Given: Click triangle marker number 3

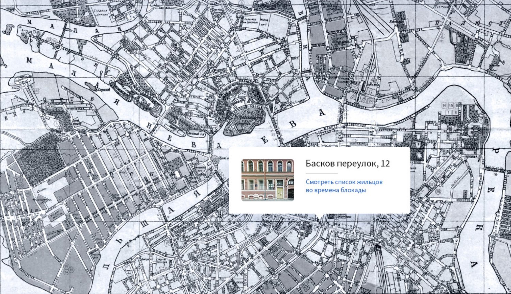Looking at the screenshot, I should [365, 100].
